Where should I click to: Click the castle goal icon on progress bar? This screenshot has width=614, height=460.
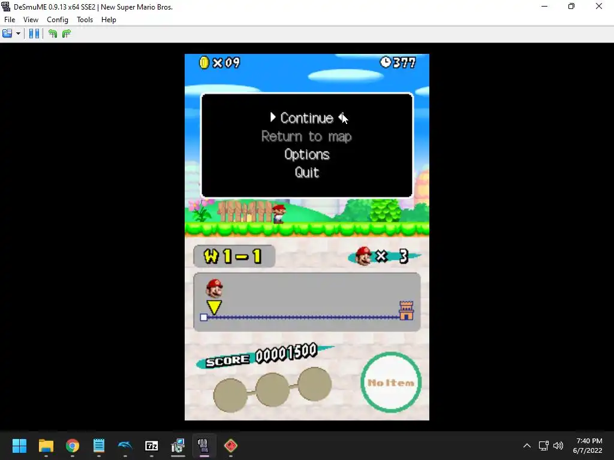(x=406, y=311)
